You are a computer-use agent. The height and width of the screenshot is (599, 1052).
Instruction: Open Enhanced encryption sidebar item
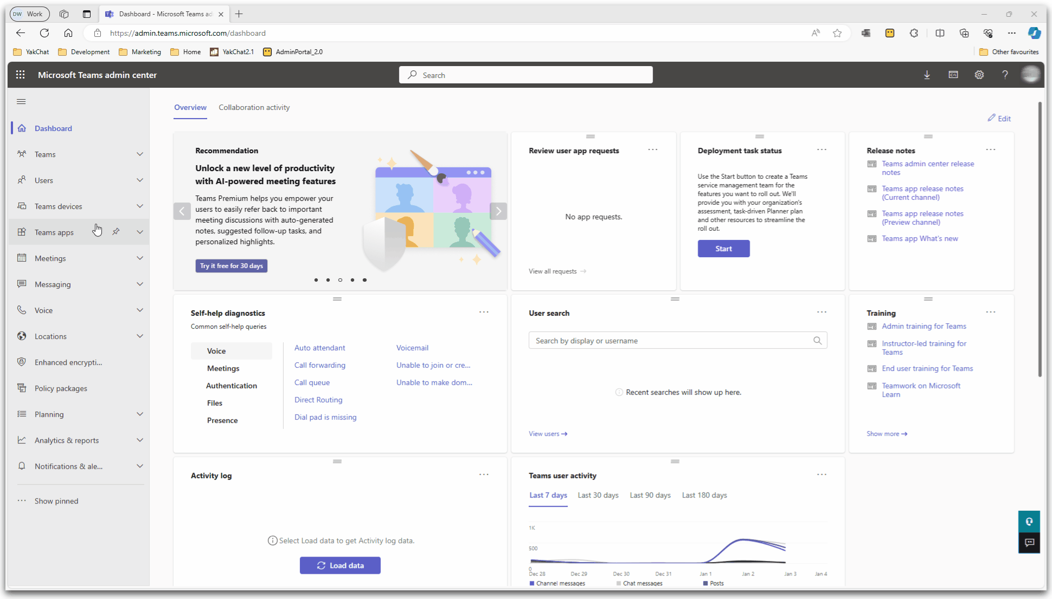click(79, 362)
